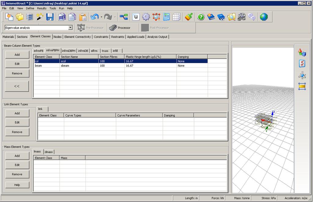Viewport: 313px width, 202px height.
Task: Click the New project toolbar icon
Action: 9,17
